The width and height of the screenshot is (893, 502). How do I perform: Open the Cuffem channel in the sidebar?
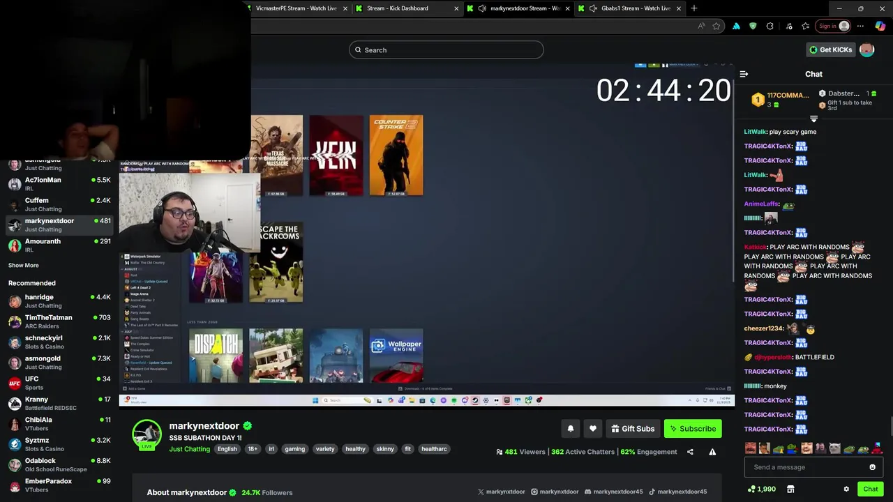(x=59, y=204)
